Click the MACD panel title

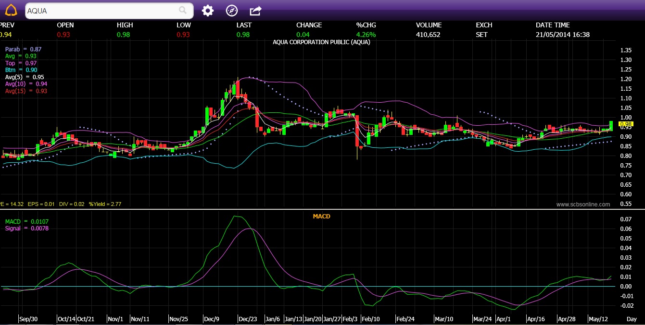321,217
